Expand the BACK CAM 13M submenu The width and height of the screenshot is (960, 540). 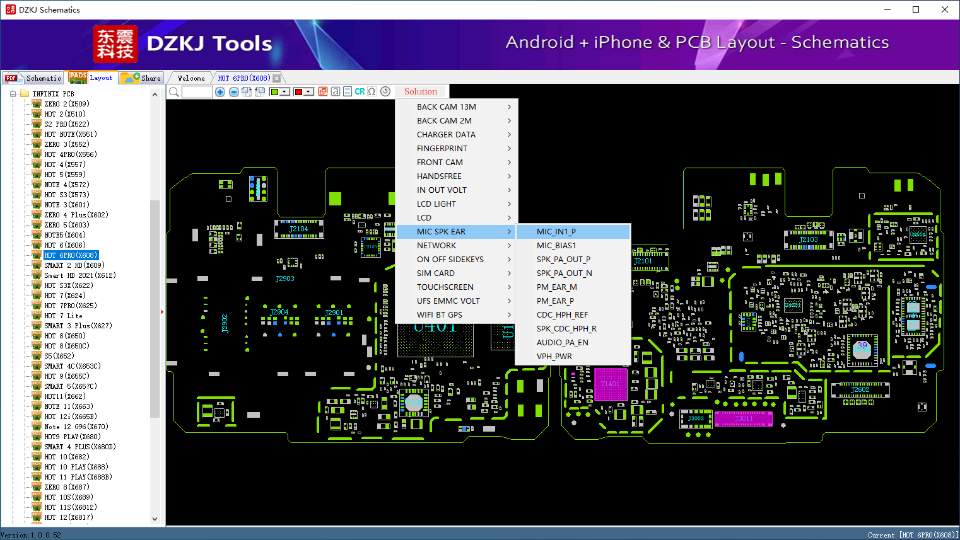click(457, 107)
